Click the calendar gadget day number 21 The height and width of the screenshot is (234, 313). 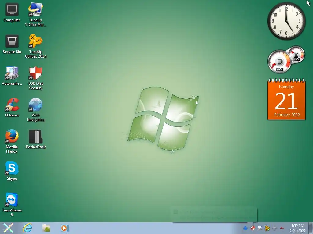coord(286,101)
